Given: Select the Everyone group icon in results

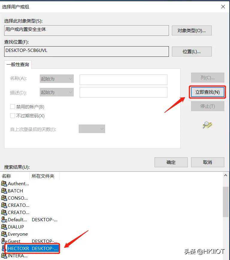Looking at the screenshot, I should click(x=4, y=234).
